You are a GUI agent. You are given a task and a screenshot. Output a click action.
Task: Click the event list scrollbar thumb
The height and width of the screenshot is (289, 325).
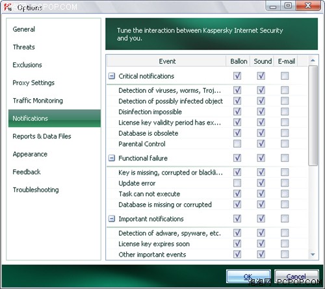[313, 116]
